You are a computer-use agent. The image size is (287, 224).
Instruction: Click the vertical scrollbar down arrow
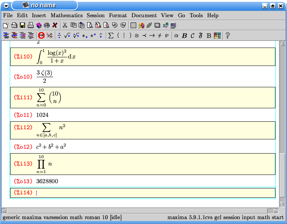[x=283, y=204]
